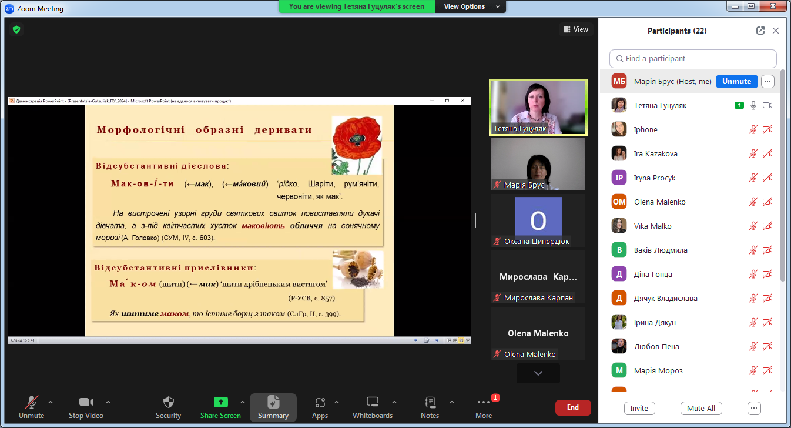The width and height of the screenshot is (791, 428).
Task: Open the More menu in toolbar
Action: 484,403
